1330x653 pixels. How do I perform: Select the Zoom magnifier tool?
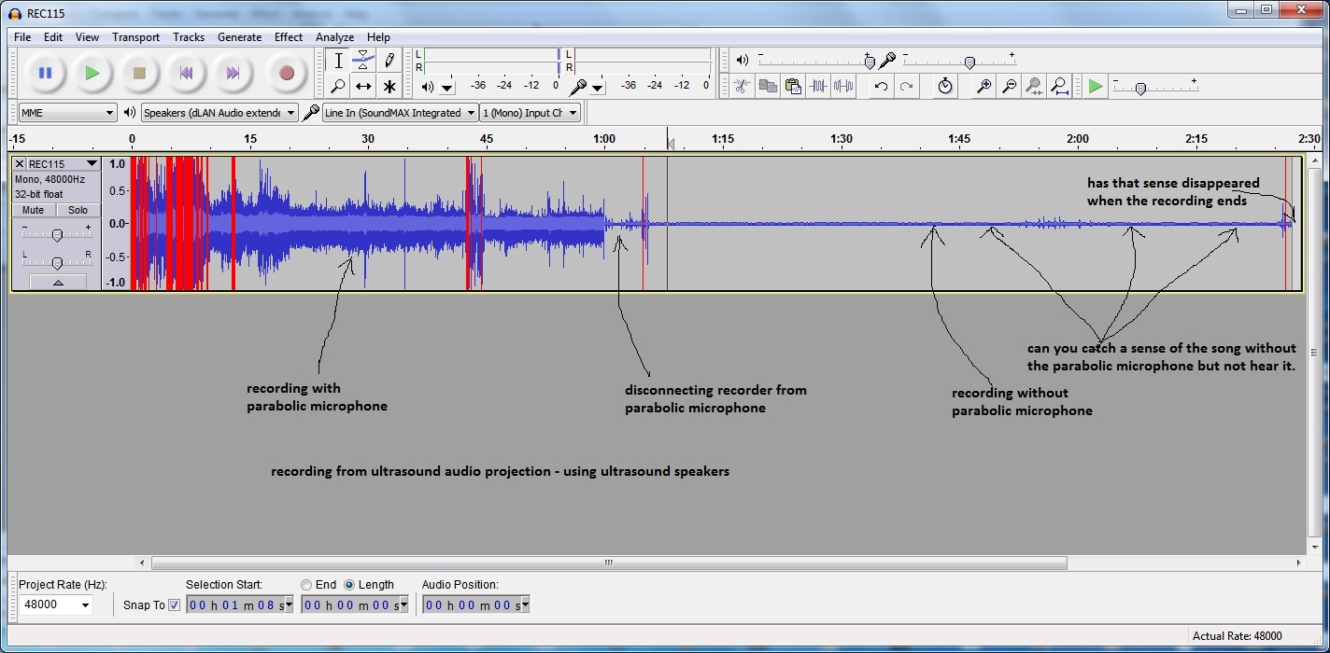coord(338,87)
